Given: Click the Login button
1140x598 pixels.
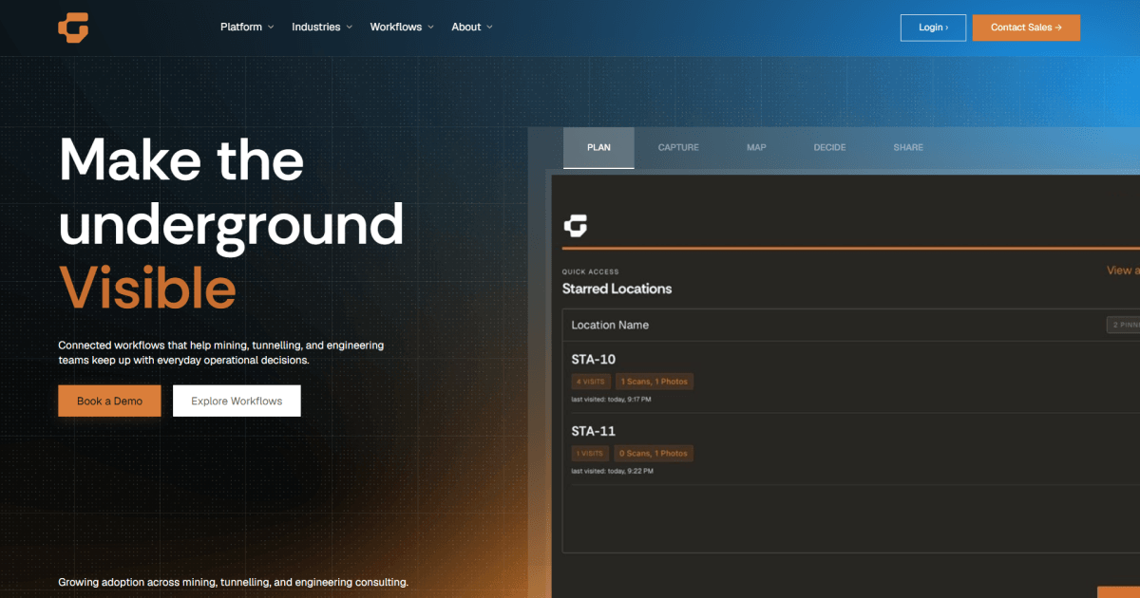Looking at the screenshot, I should (933, 28).
